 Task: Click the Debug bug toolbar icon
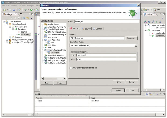26,10
